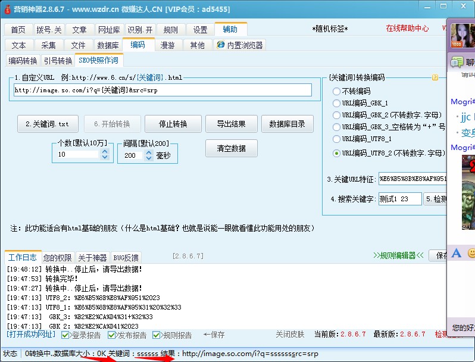
Task: Click the chat bubble icon in side window
Action: pos(457,62)
